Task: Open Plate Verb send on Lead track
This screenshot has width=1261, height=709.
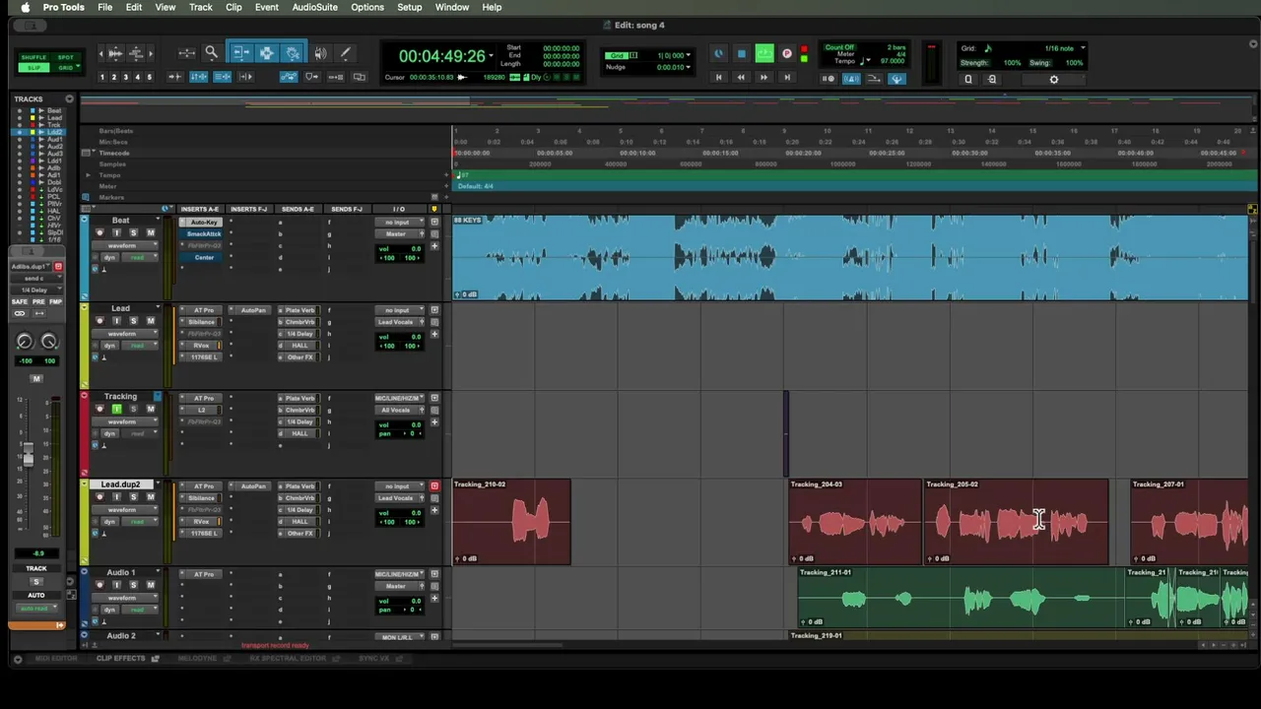Action: [299, 310]
